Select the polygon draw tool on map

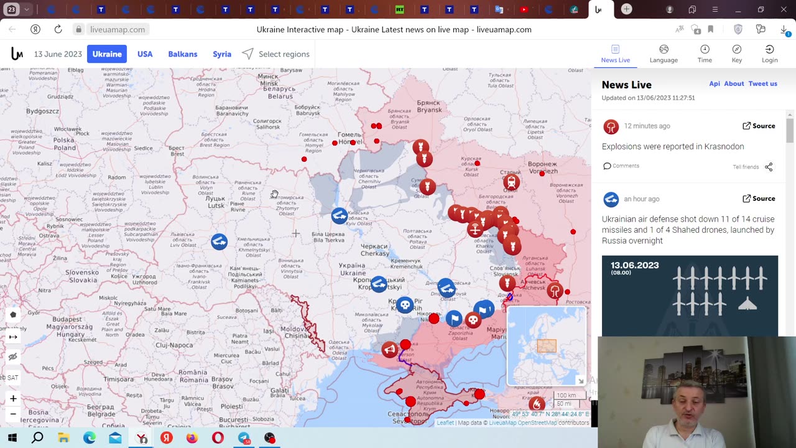pos(13,315)
